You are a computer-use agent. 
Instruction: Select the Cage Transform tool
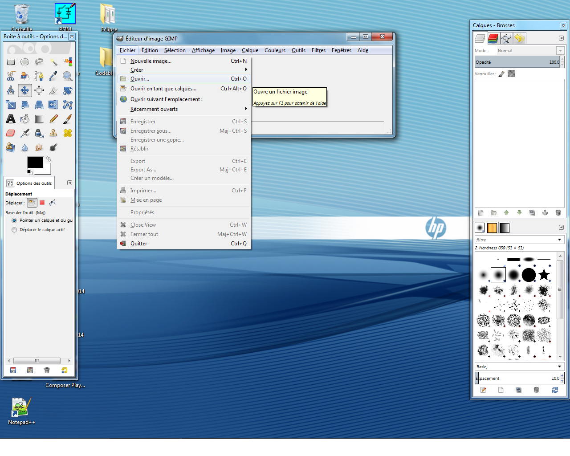pyautogui.click(x=68, y=105)
